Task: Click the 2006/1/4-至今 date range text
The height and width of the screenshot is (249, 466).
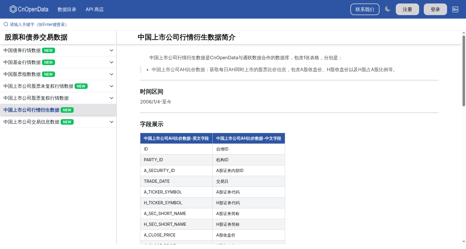Action: pos(156,102)
